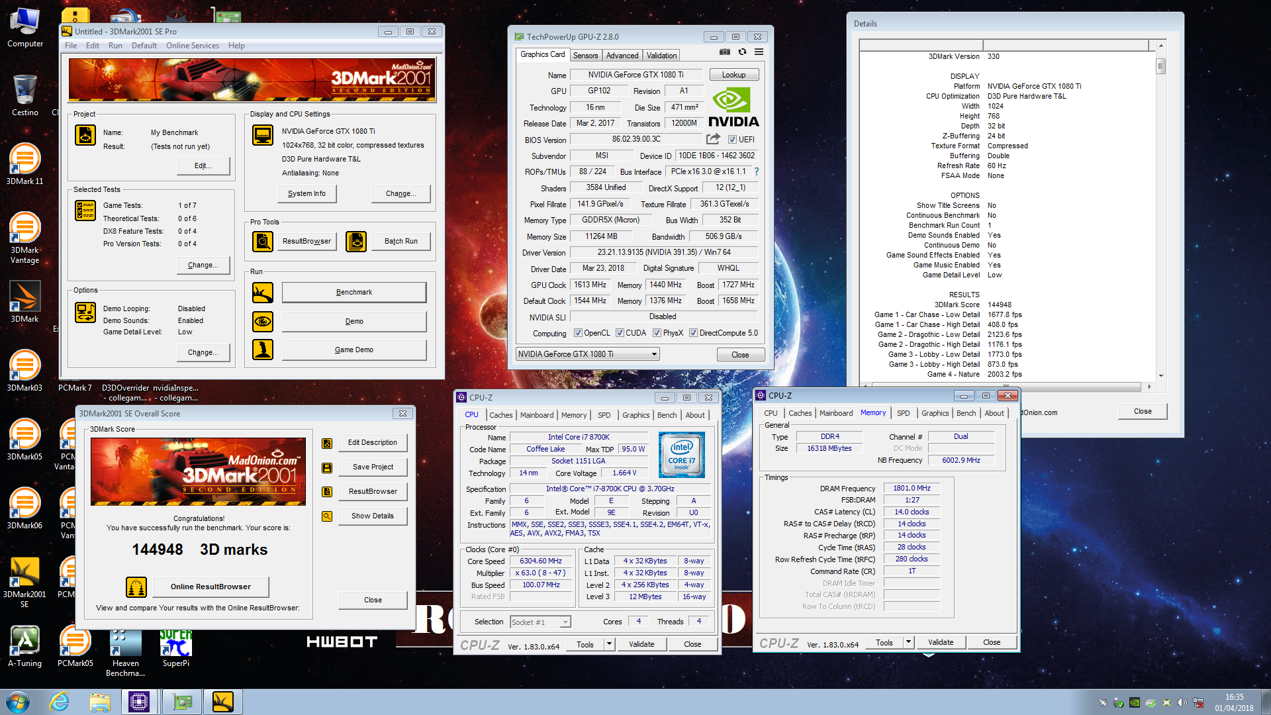The width and height of the screenshot is (1271, 715).
Task: Click the Details window horizontal scrollbar
Action: tap(1007, 387)
